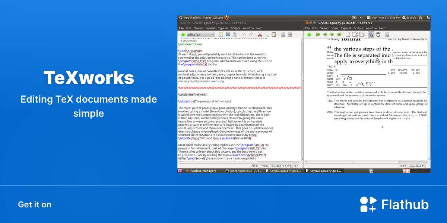Image resolution: width=447 pixels, height=223 pixels.
Task: Open the Window menu in editor window
Action: pos(248,28)
